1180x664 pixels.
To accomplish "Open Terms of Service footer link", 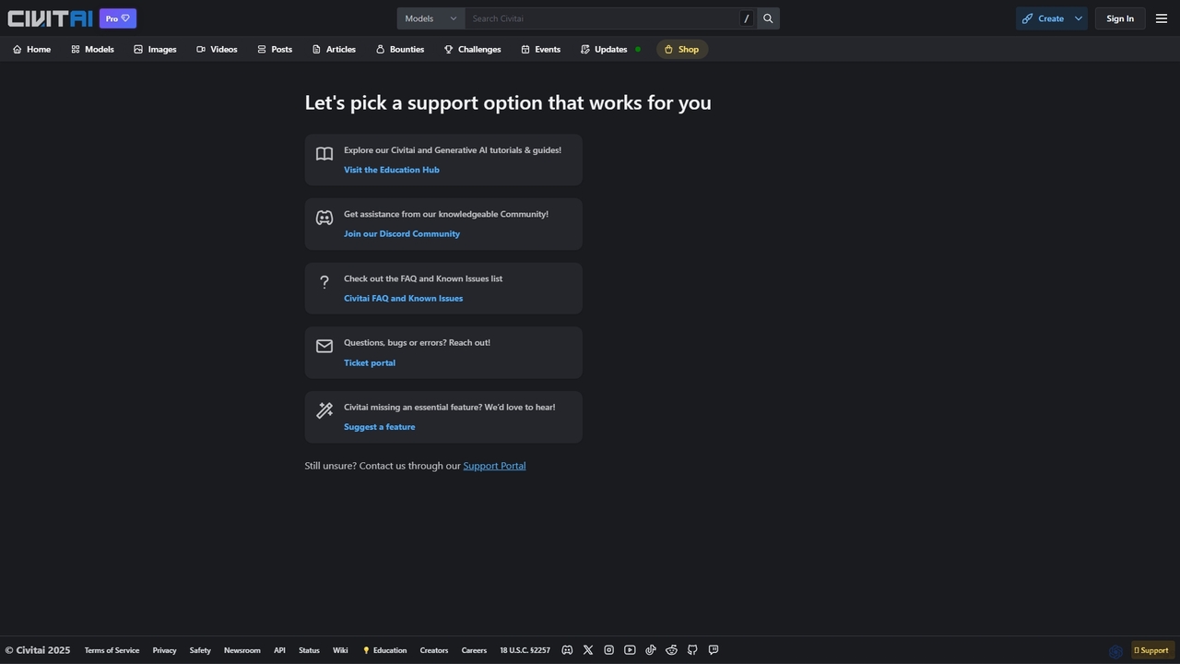I will click(112, 650).
